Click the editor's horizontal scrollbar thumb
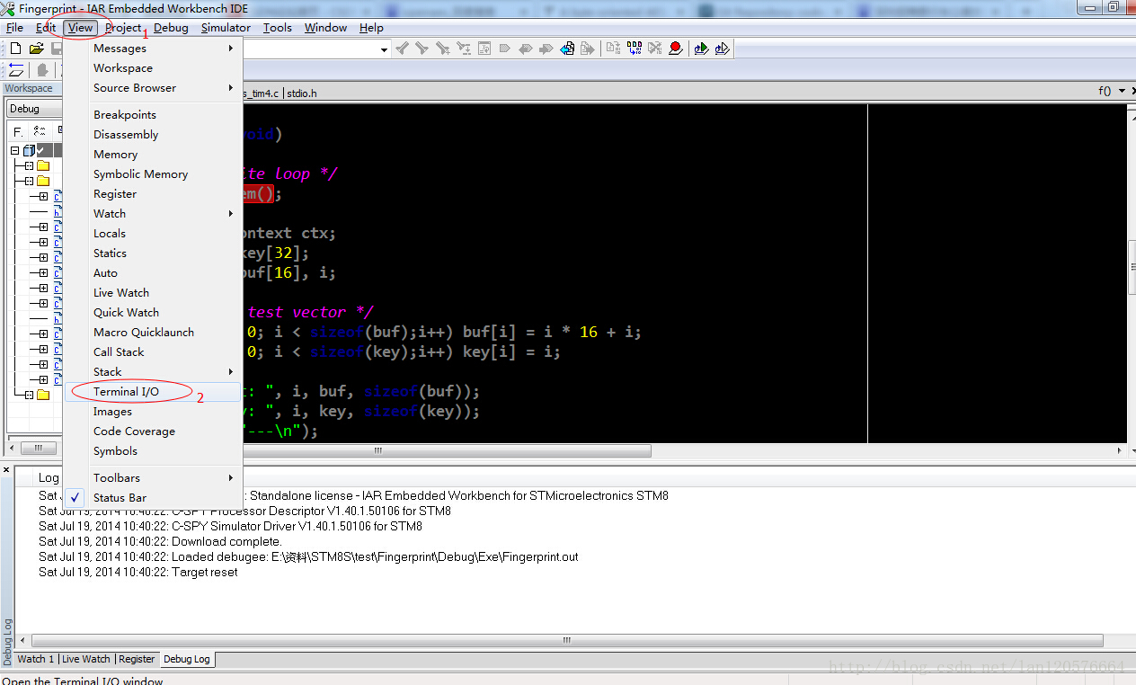 (x=377, y=450)
